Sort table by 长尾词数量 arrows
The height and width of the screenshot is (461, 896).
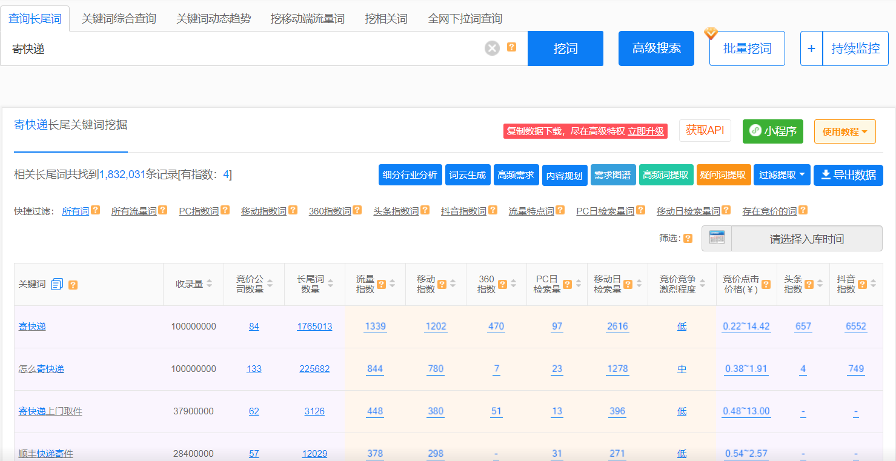(331, 284)
